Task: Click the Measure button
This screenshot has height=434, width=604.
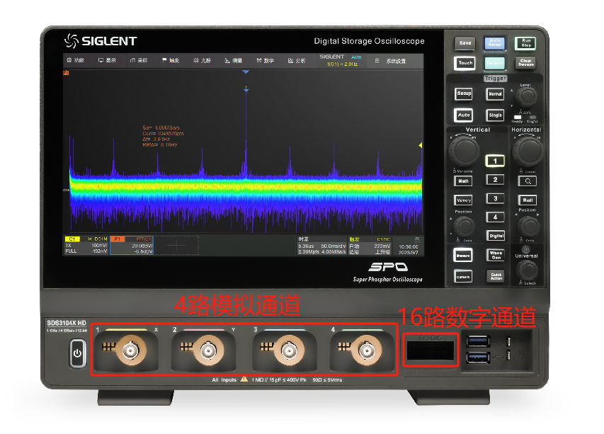Action: (463, 256)
